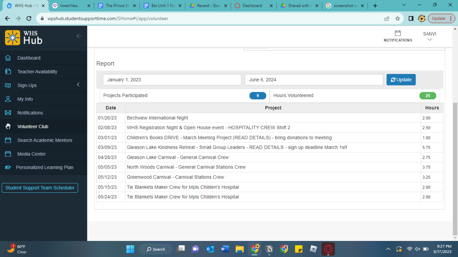Toggle the browser side panel icon
Image resolution: width=458 pixels, height=257 pixels.
411,19
